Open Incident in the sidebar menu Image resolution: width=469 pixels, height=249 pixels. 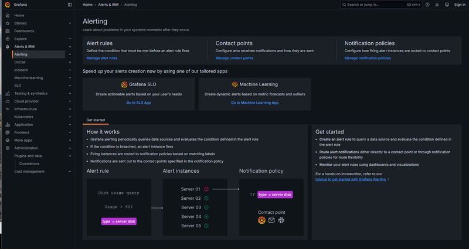pyautogui.click(x=21, y=70)
